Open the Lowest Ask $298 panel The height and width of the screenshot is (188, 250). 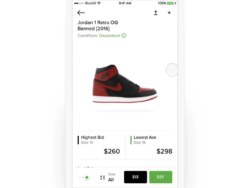pyautogui.click(x=151, y=145)
